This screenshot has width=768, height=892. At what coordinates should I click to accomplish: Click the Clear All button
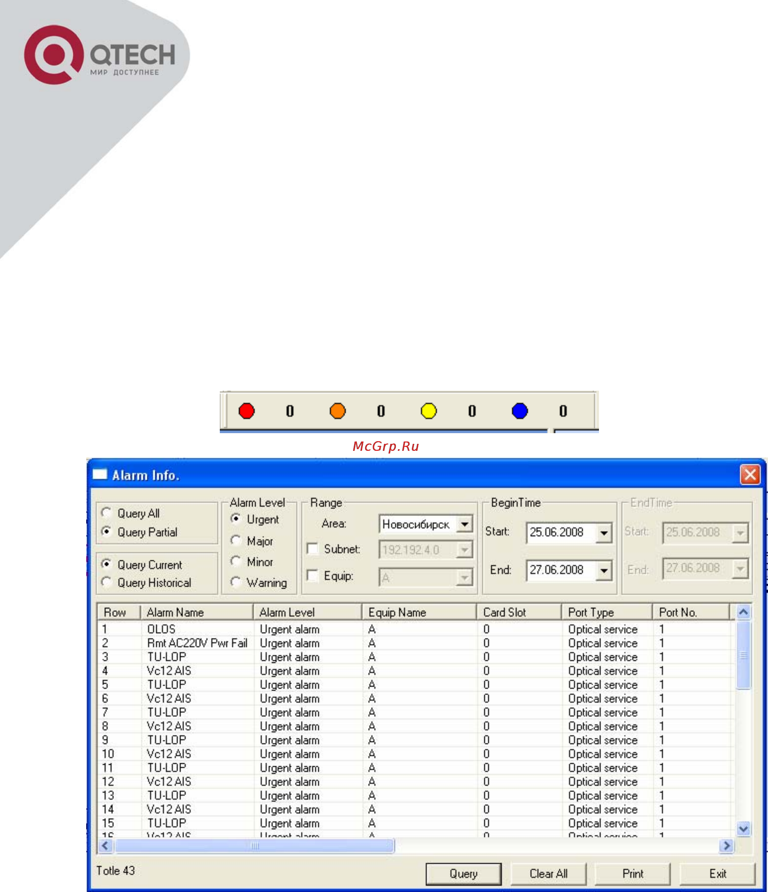[x=548, y=874]
